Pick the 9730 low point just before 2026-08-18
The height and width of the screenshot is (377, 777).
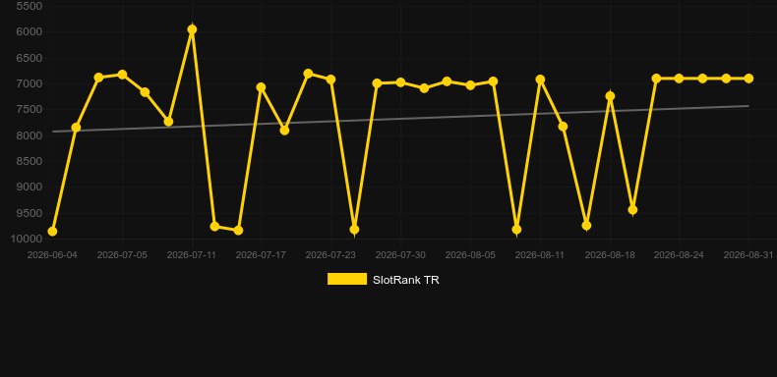click(587, 226)
